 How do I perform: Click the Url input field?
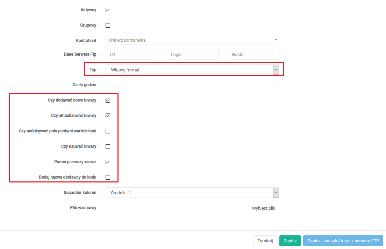[x=131, y=55]
